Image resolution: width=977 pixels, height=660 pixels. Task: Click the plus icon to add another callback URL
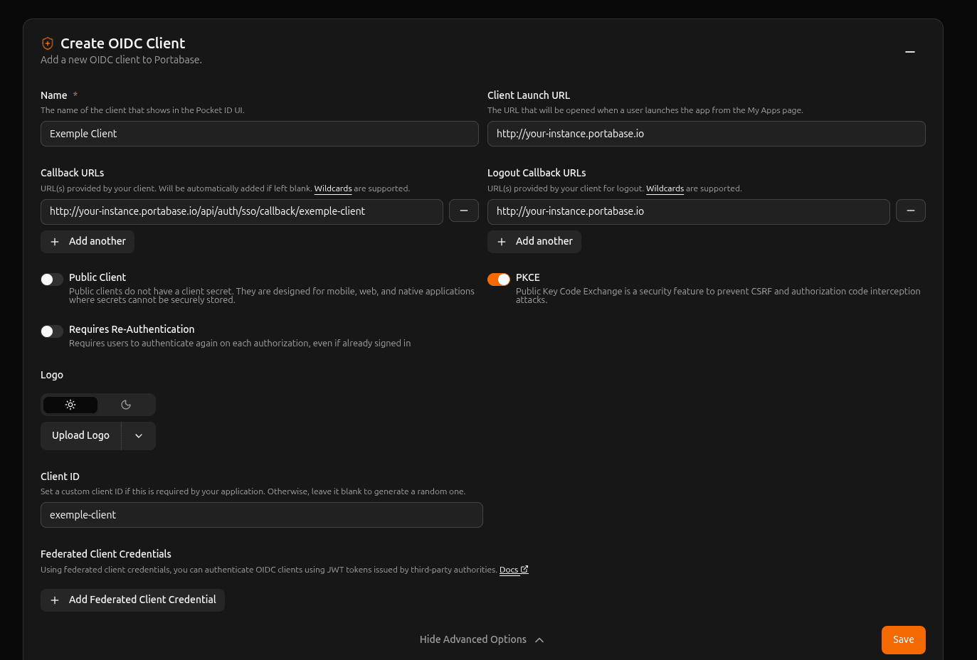click(55, 242)
